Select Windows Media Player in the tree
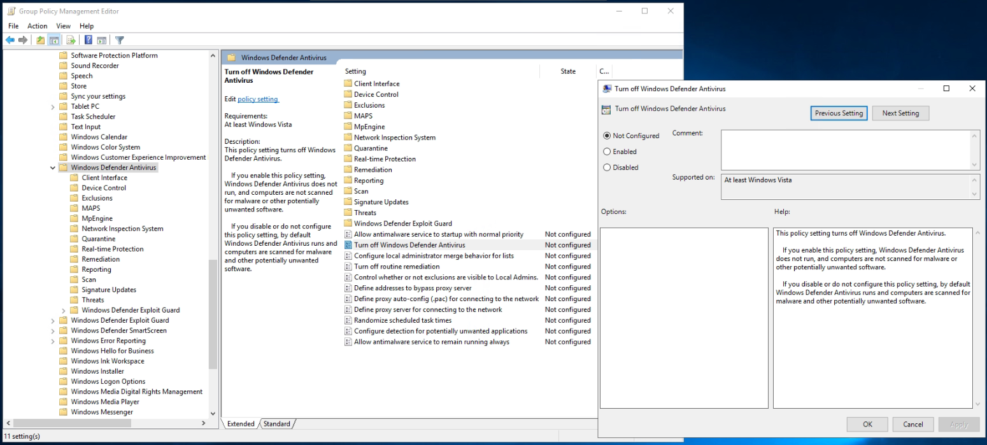This screenshot has height=445, width=987. (105, 402)
